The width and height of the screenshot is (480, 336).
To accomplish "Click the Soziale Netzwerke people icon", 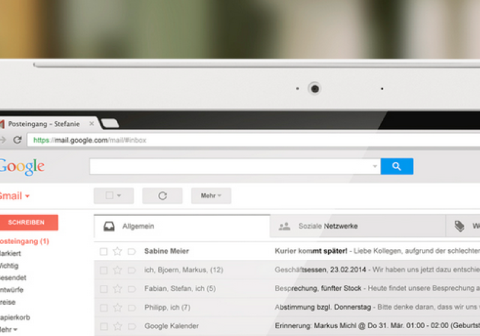I will click(x=284, y=226).
